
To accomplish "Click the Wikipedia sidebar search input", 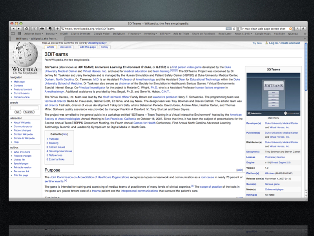I will click(x=24, y=107).
